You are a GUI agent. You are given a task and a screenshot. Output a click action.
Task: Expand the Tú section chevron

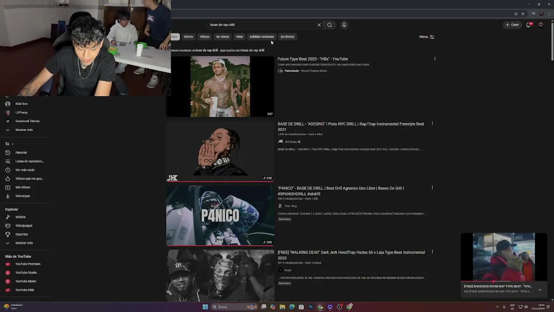[x=12, y=144]
